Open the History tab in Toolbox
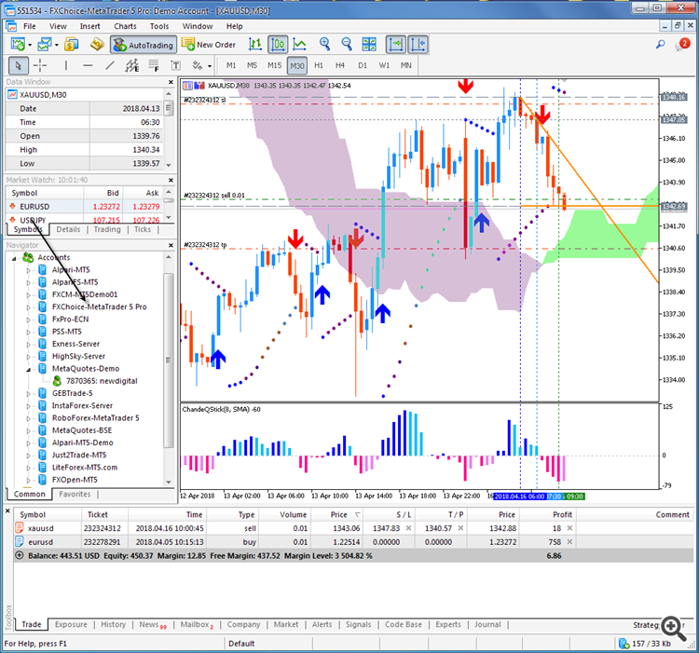This screenshot has height=653, width=699. click(113, 624)
